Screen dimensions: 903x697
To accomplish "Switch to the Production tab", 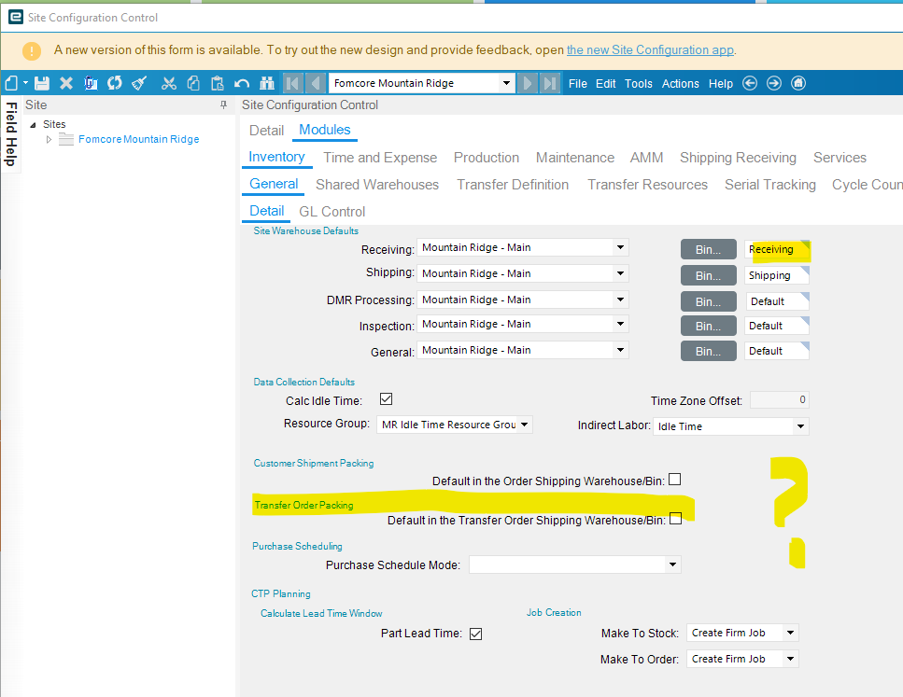I will [x=487, y=158].
